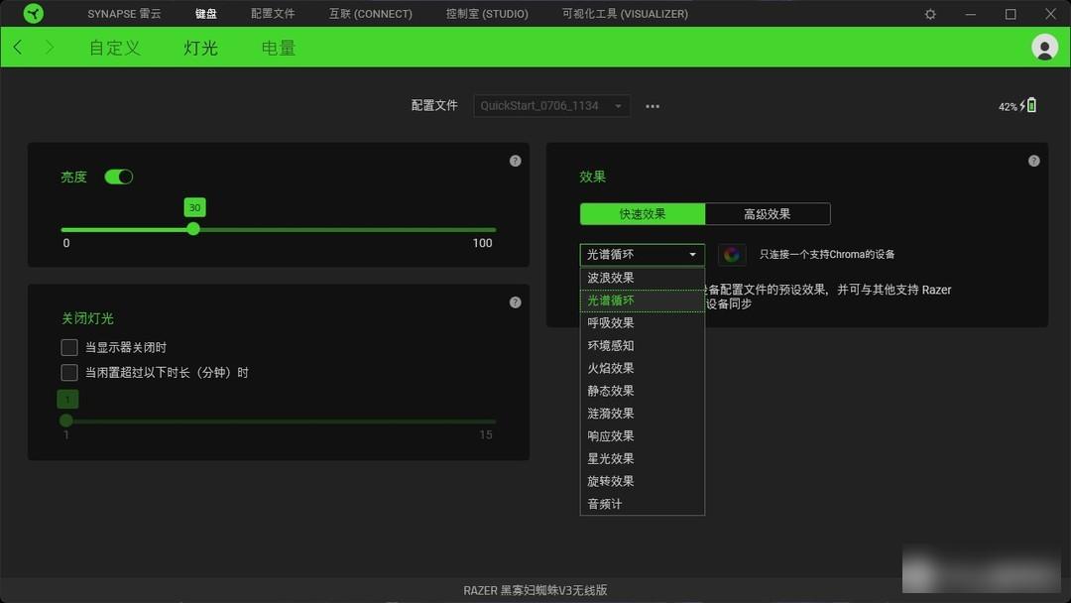1071x603 pixels.
Task: Choose 音频计 from the list
Action: point(642,504)
